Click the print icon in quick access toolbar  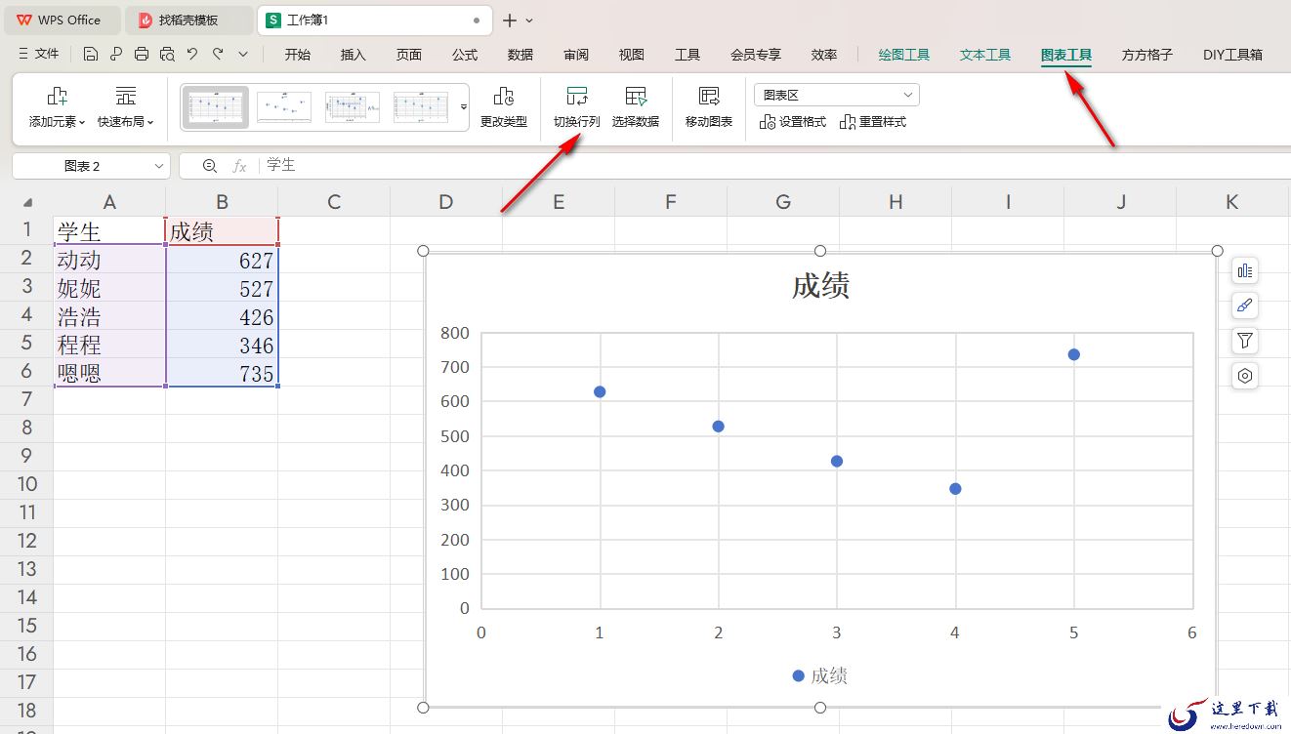point(142,55)
